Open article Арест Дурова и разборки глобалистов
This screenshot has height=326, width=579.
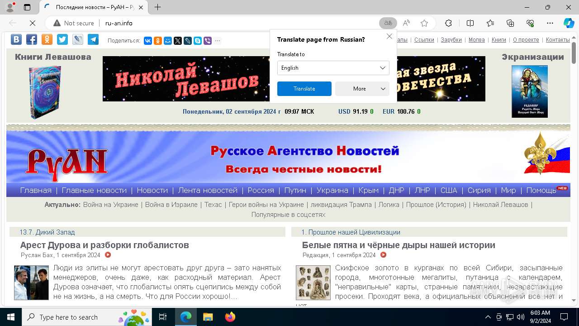[x=104, y=245]
